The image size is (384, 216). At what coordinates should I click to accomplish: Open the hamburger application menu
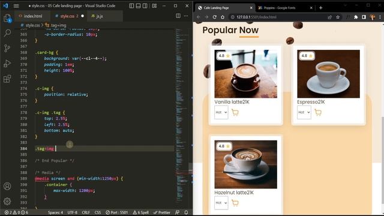[x=16, y=5]
